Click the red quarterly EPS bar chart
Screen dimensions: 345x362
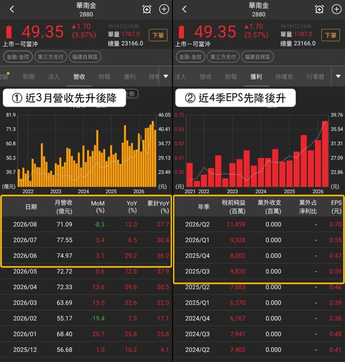[257, 151]
